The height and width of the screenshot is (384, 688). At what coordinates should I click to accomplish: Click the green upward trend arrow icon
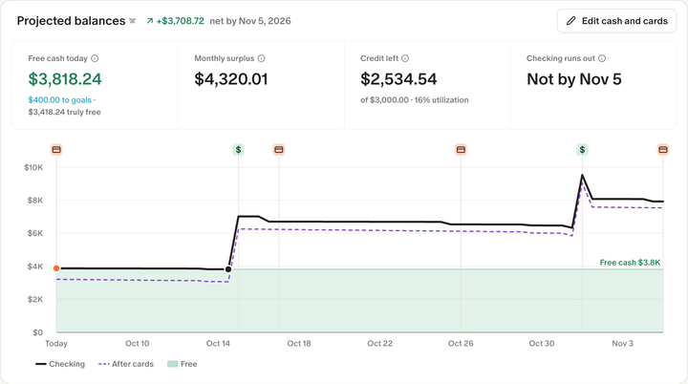click(150, 21)
